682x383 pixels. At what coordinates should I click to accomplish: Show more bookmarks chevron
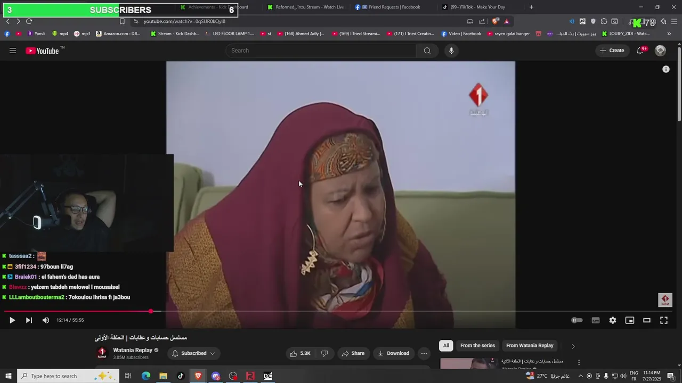(x=669, y=34)
